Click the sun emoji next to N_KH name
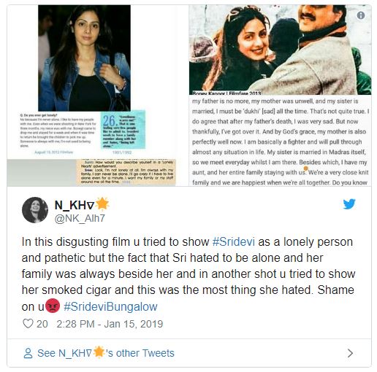 (102, 204)
